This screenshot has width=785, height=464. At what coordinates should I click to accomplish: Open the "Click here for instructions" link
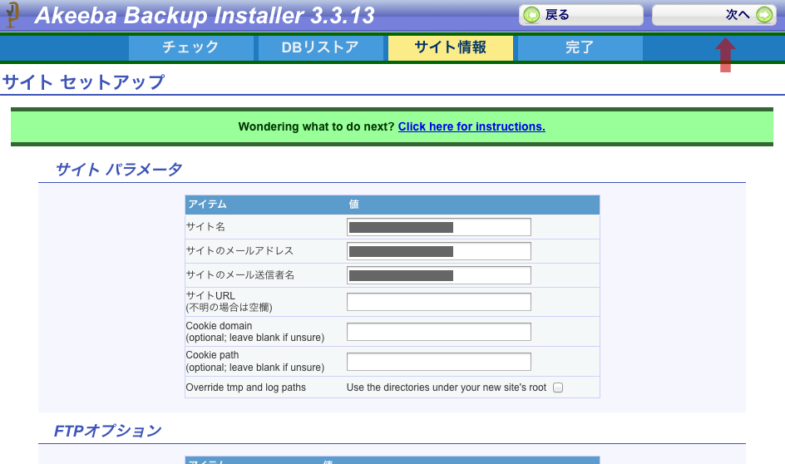pyautogui.click(x=471, y=126)
